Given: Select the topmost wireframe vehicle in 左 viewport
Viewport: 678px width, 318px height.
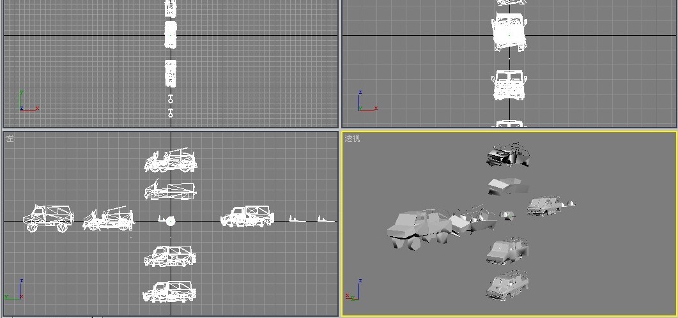Looking at the screenshot, I should 171,161.
